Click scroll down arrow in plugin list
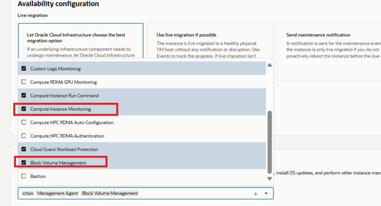This screenshot has height=206, width=381. click(270, 179)
